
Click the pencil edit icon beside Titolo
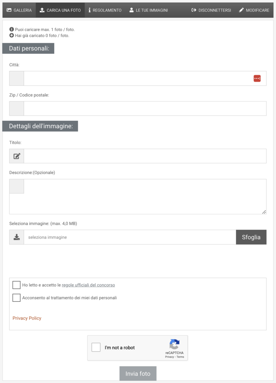(x=16, y=156)
